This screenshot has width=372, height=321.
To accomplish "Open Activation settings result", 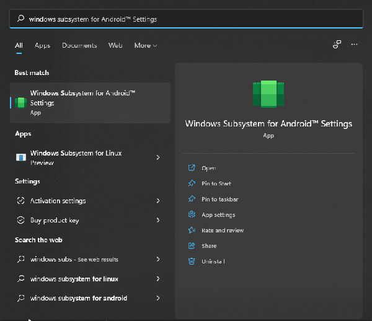I will (90, 201).
